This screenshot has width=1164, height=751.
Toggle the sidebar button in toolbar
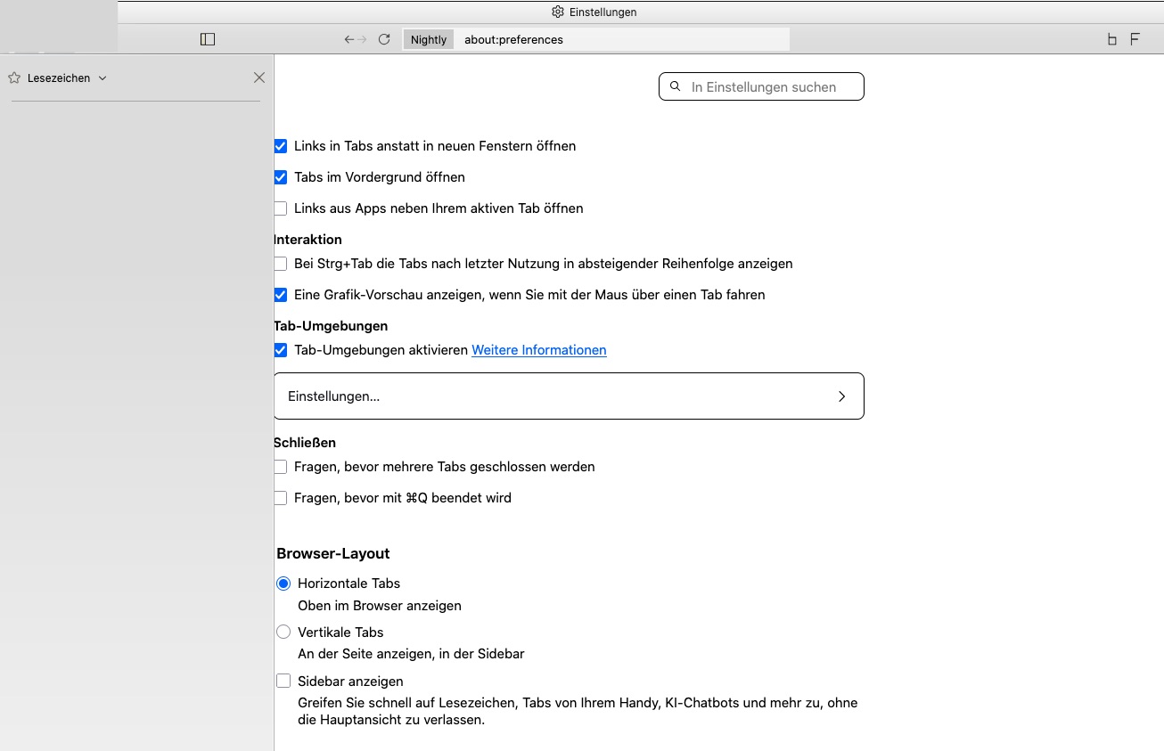(208, 39)
